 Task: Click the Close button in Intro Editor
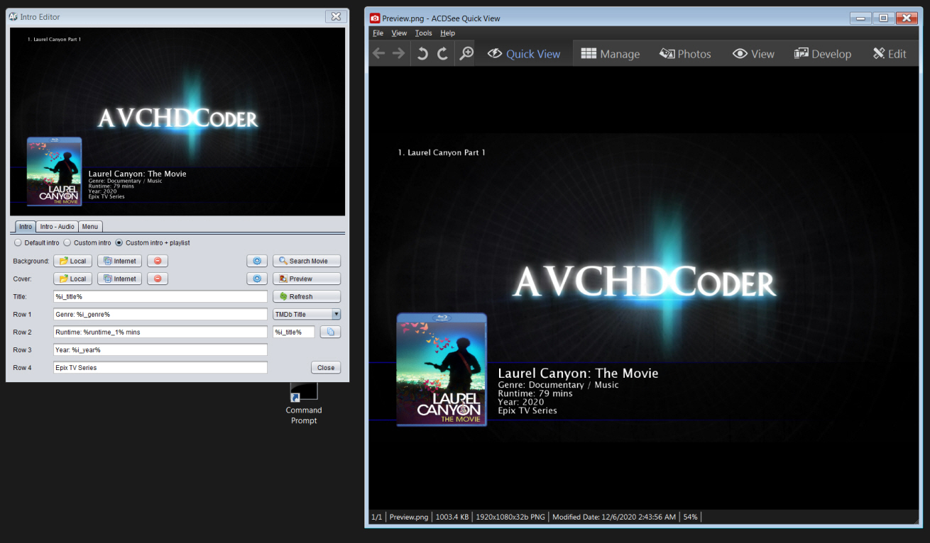pos(326,367)
